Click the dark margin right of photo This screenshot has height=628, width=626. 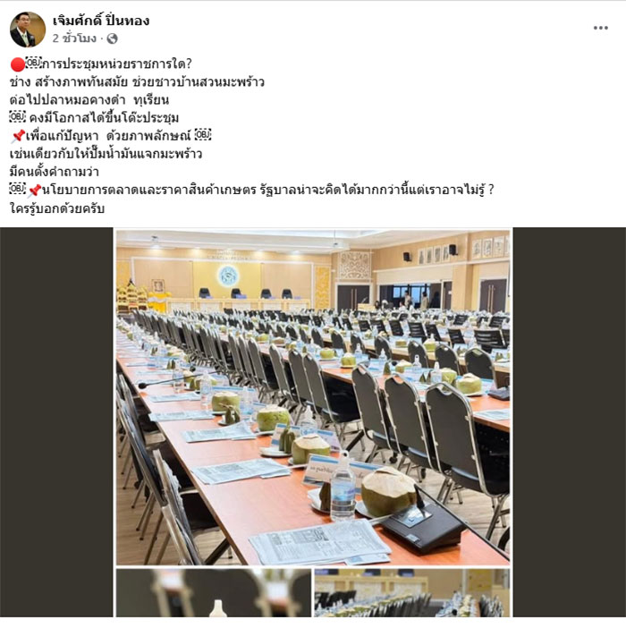click(x=570, y=422)
